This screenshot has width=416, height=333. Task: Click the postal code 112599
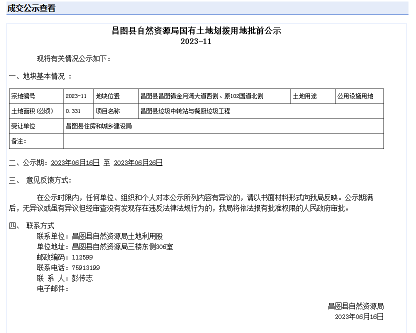tap(82, 257)
